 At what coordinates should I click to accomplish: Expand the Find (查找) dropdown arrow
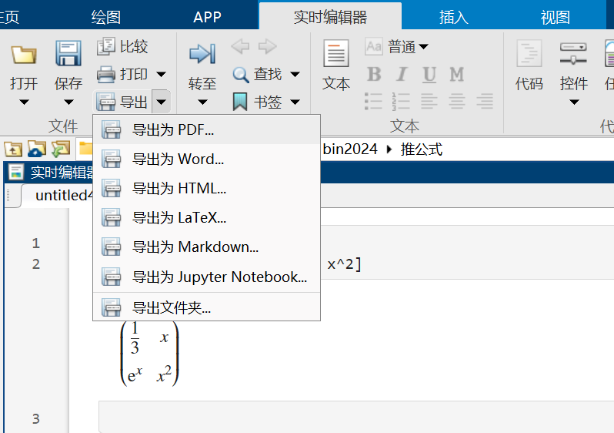295,74
